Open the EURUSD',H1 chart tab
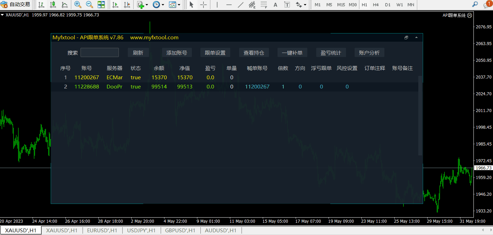The height and width of the screenshot is (235, 493). click(102, 231)
